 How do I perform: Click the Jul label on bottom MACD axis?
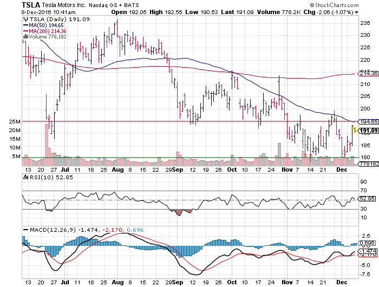pyautogui.click(x=65, y=283)
